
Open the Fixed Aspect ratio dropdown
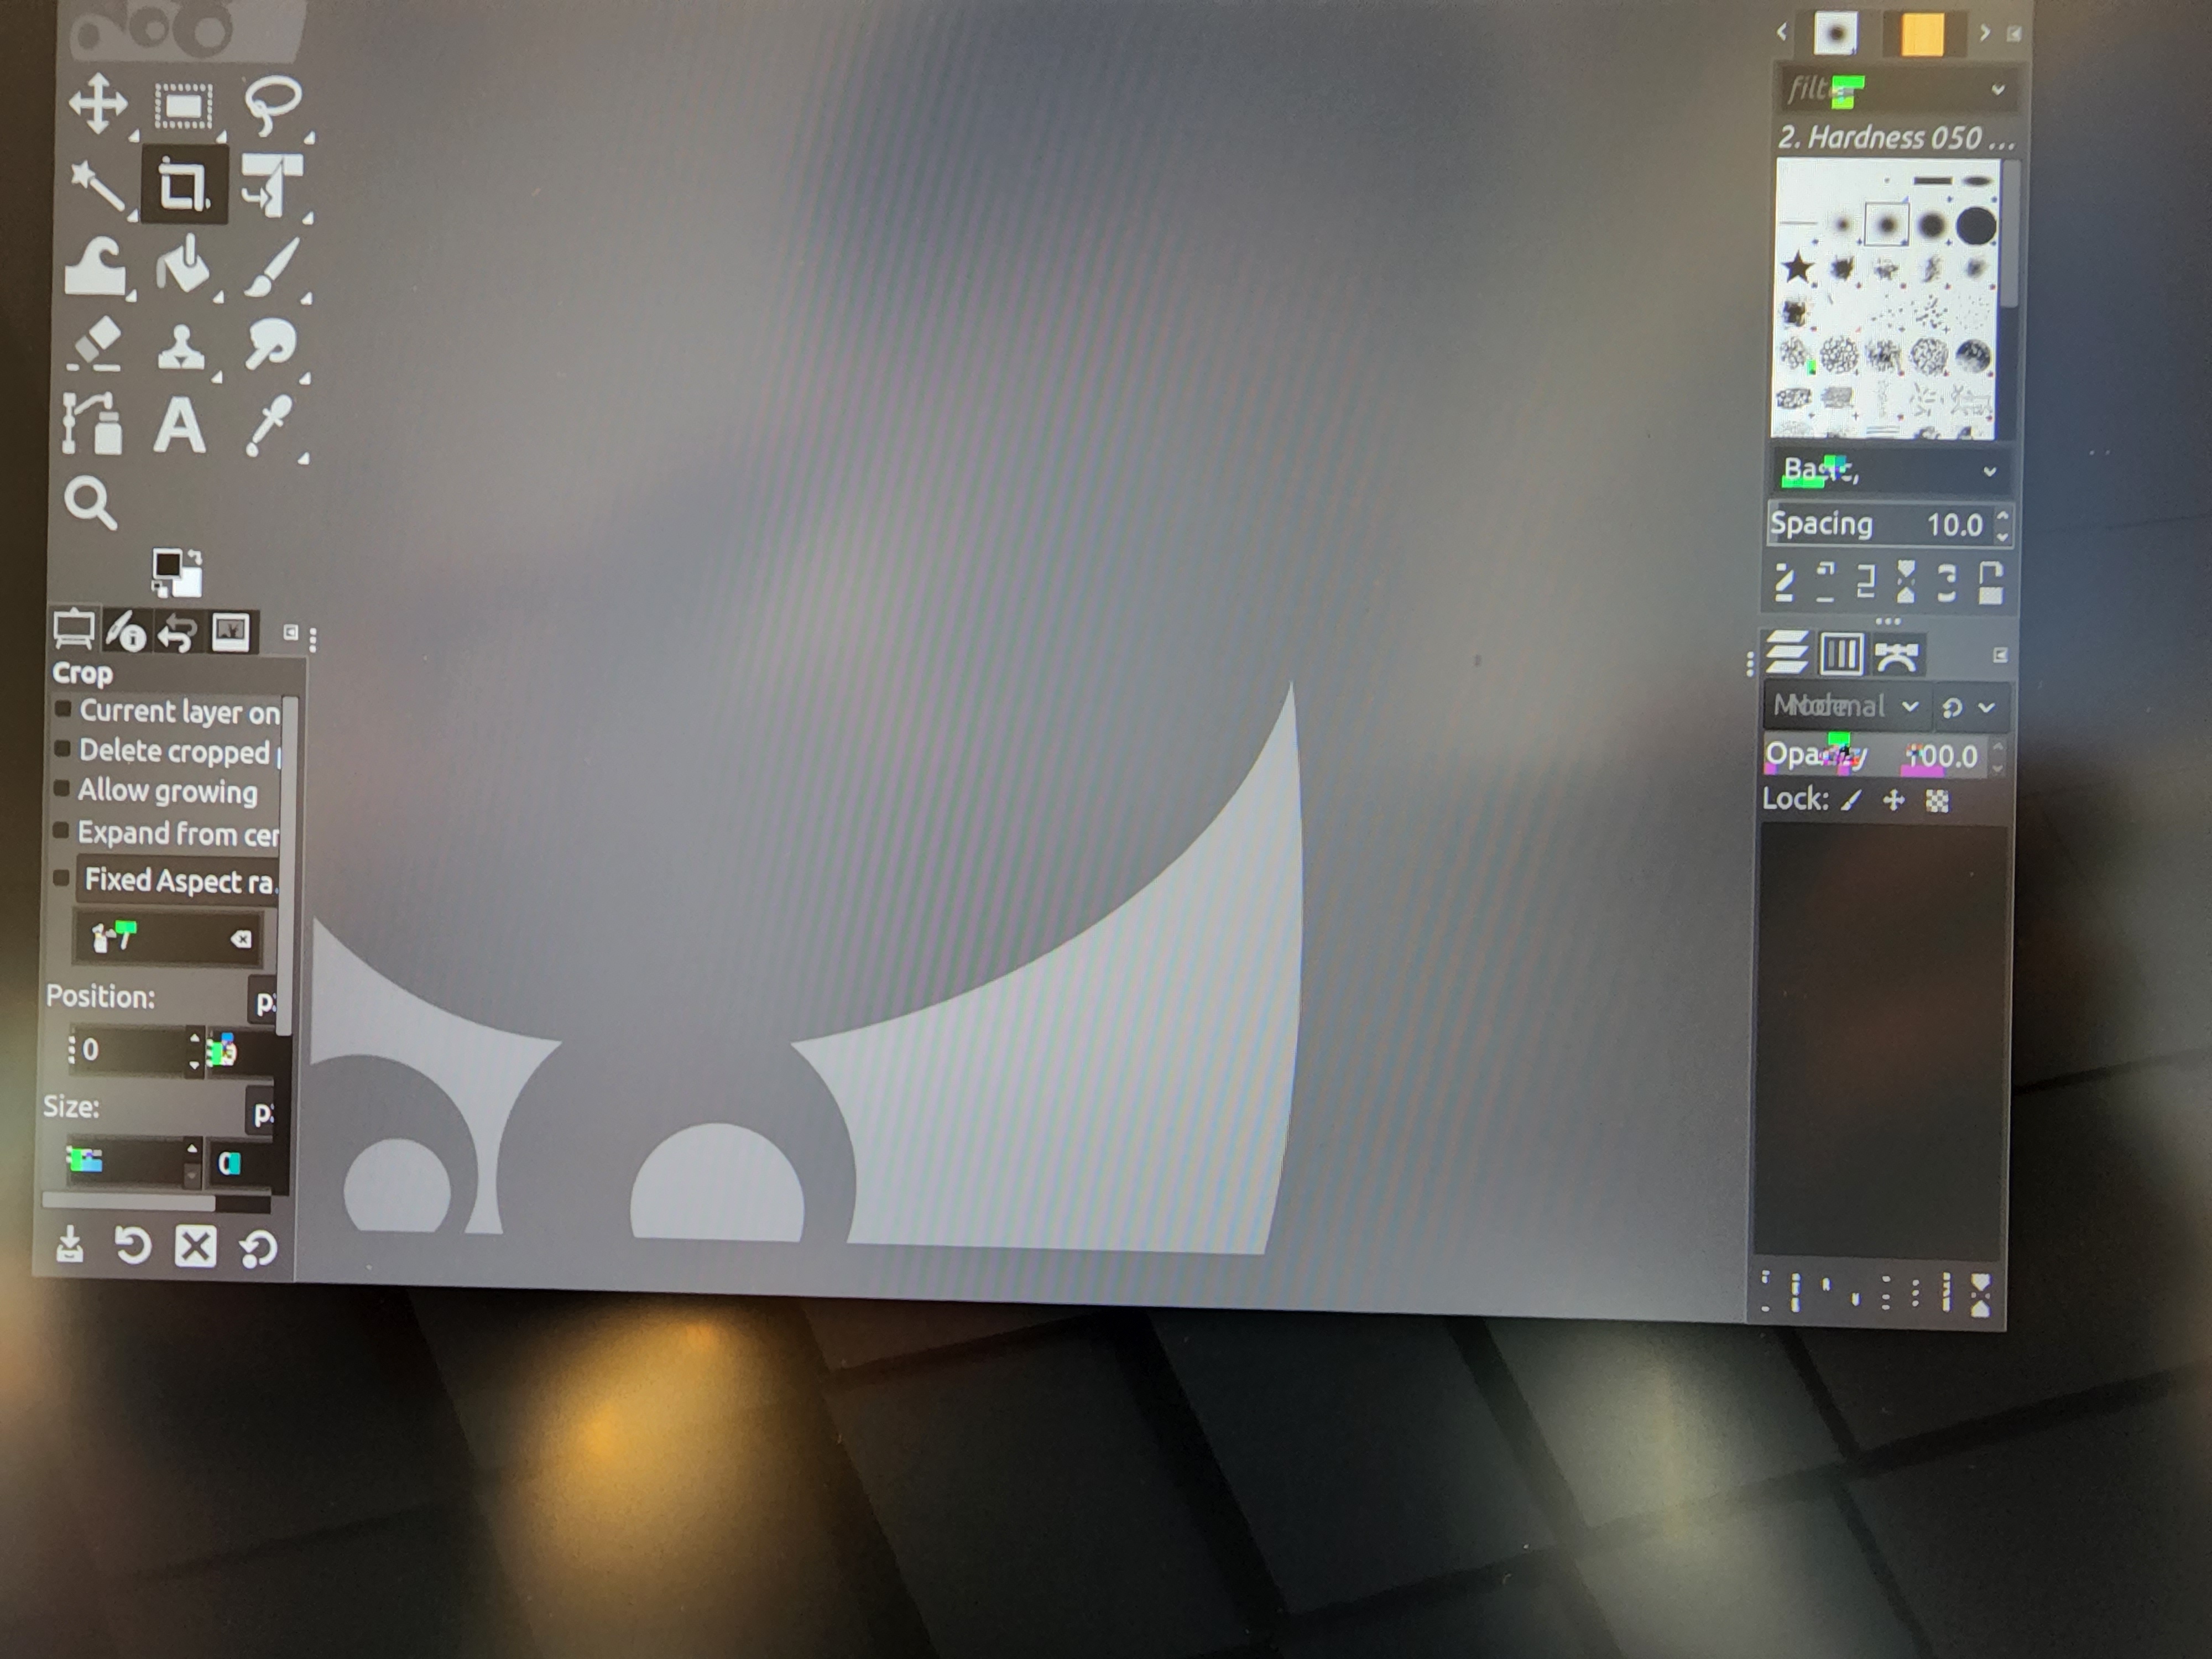click(179, 880)
